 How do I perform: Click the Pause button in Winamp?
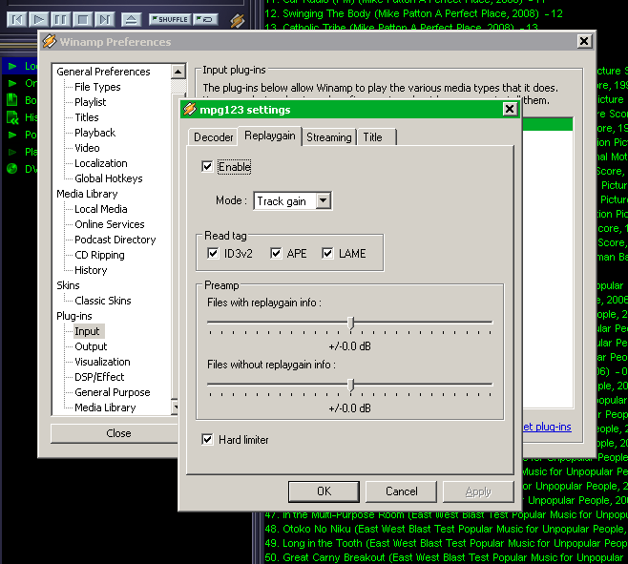(60, 19)
